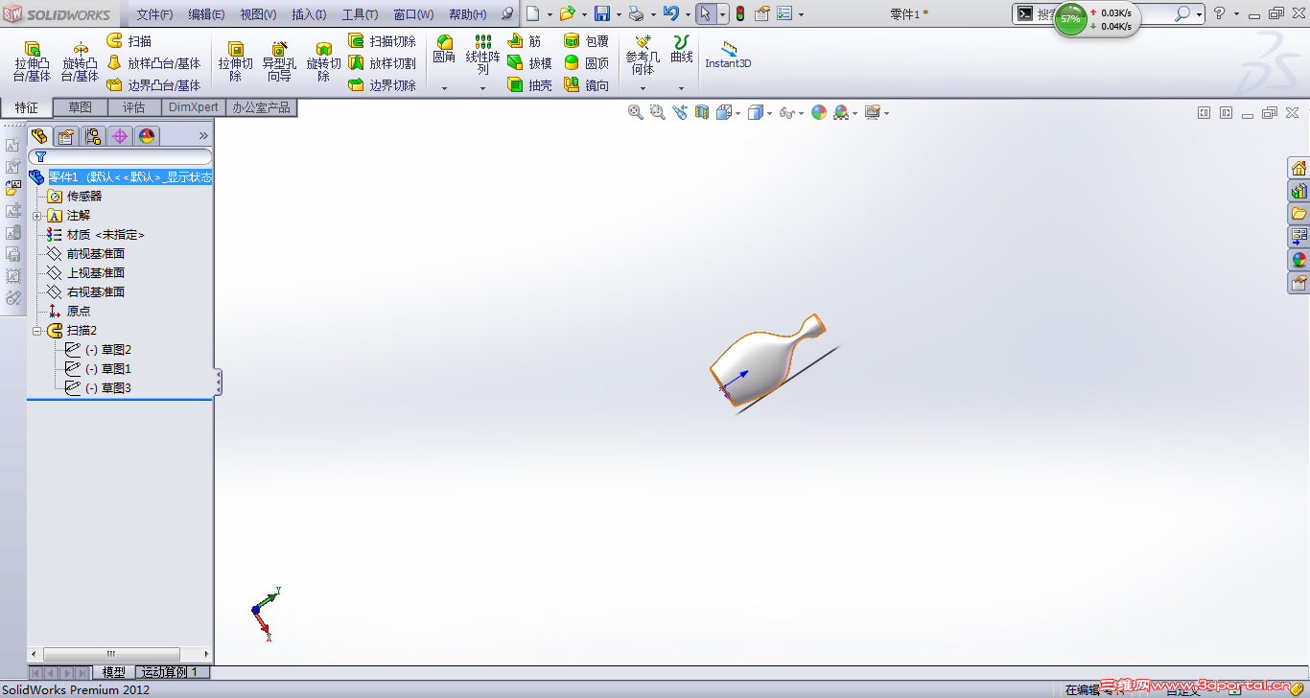
Task: Open the ConfigurationManager panel tab
Action: [93, 136]
